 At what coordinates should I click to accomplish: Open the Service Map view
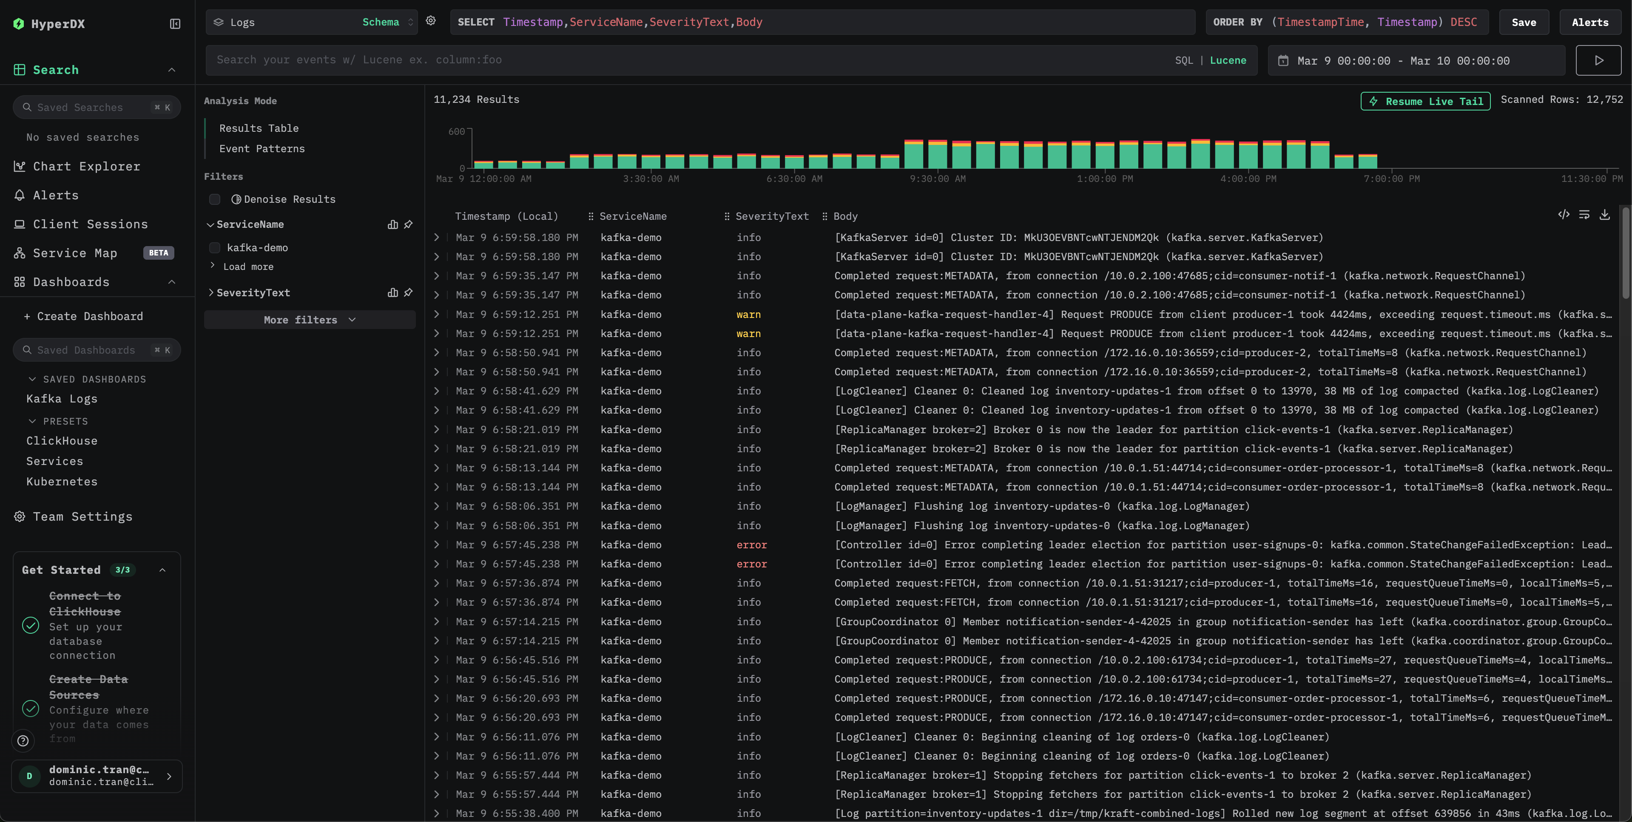[74, 253]
